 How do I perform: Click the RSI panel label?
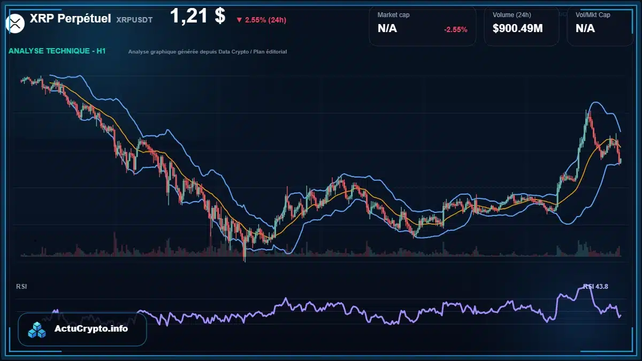point(21,287)
